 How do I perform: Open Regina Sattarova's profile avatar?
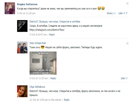[10, 8]
